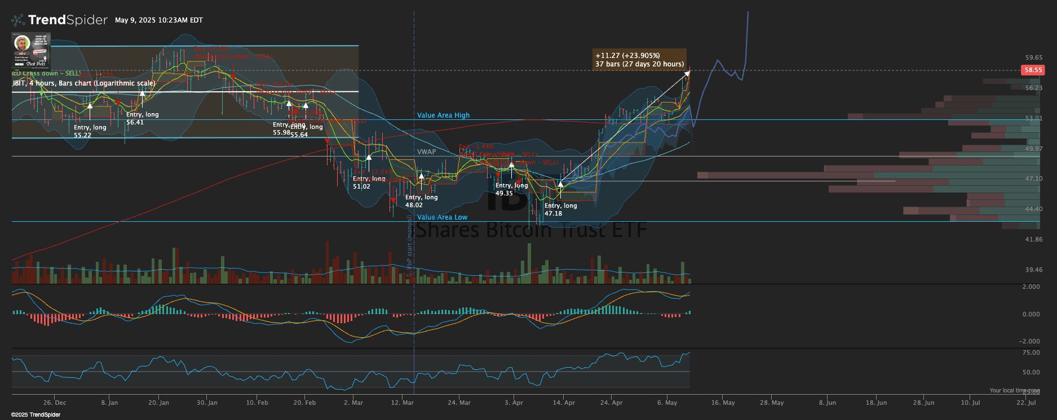Open the Stock Picks profile thumbnail

click(x=31, y=51)
